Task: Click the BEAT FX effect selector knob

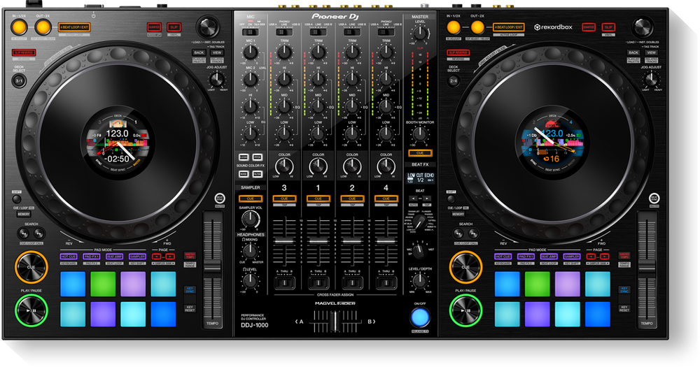Action: point(419,222)
